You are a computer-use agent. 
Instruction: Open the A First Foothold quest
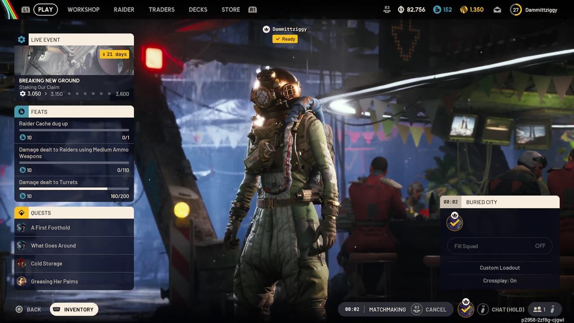click(74, 227)
